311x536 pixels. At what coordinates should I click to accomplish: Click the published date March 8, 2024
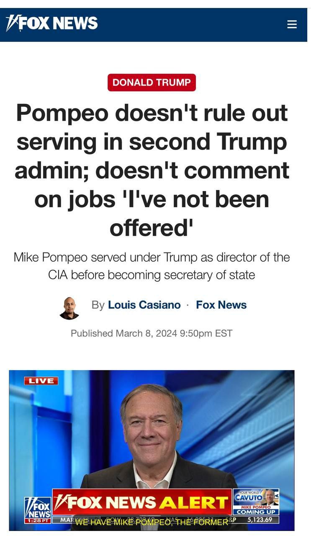[x=152, y=333]
